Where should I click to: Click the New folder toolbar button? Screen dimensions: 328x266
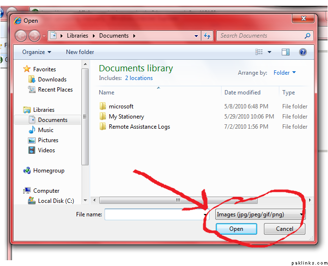(80, 52)
